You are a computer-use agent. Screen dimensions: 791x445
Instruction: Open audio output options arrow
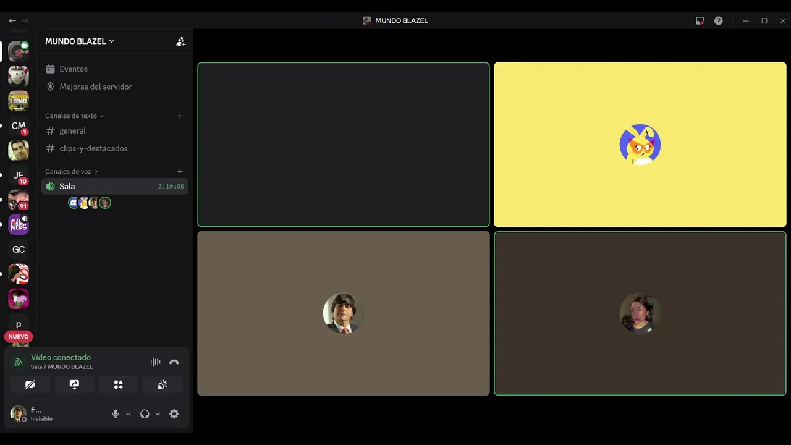point(158,414)
